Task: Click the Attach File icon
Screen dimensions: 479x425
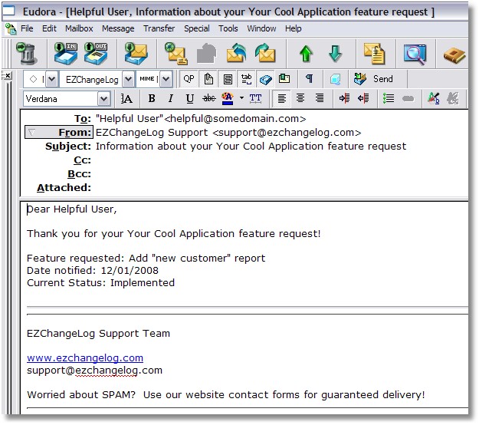Action: click(x=375, y=54)
